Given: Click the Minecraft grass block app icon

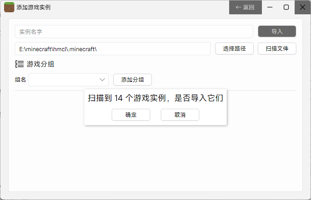Looking at the screenshot, I should (9, 7).
